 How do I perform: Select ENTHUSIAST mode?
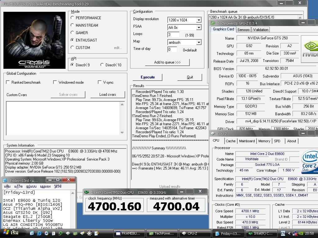[72, 40]
